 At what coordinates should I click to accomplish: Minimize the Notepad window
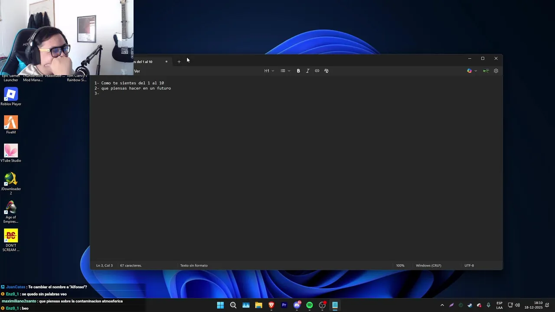pos(470,58)
